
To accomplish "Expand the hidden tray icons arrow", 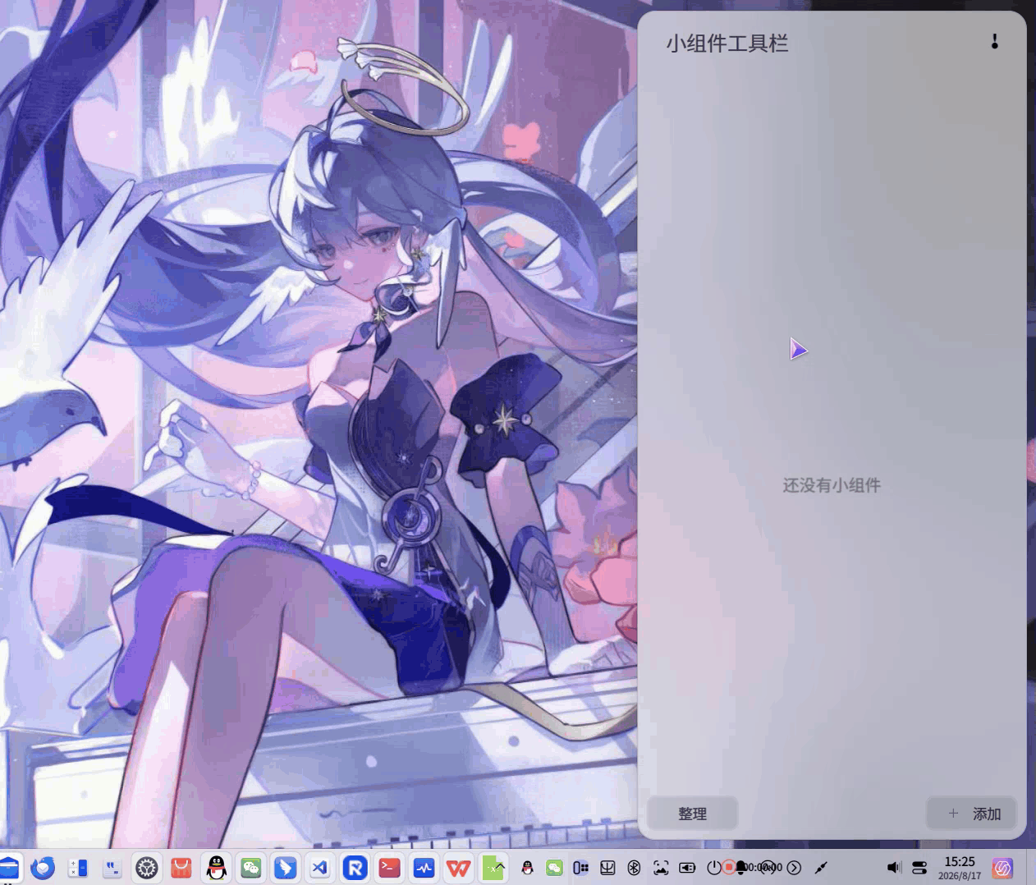I will pos(499,867).
